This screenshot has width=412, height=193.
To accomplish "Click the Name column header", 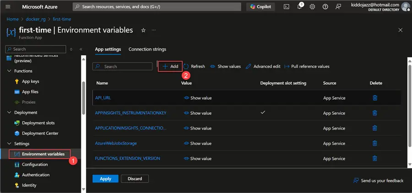I will click(x=102, y=83).
